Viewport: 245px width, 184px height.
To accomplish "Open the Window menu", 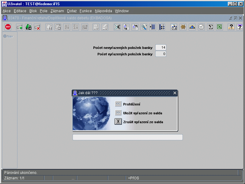I will point(122,11).
